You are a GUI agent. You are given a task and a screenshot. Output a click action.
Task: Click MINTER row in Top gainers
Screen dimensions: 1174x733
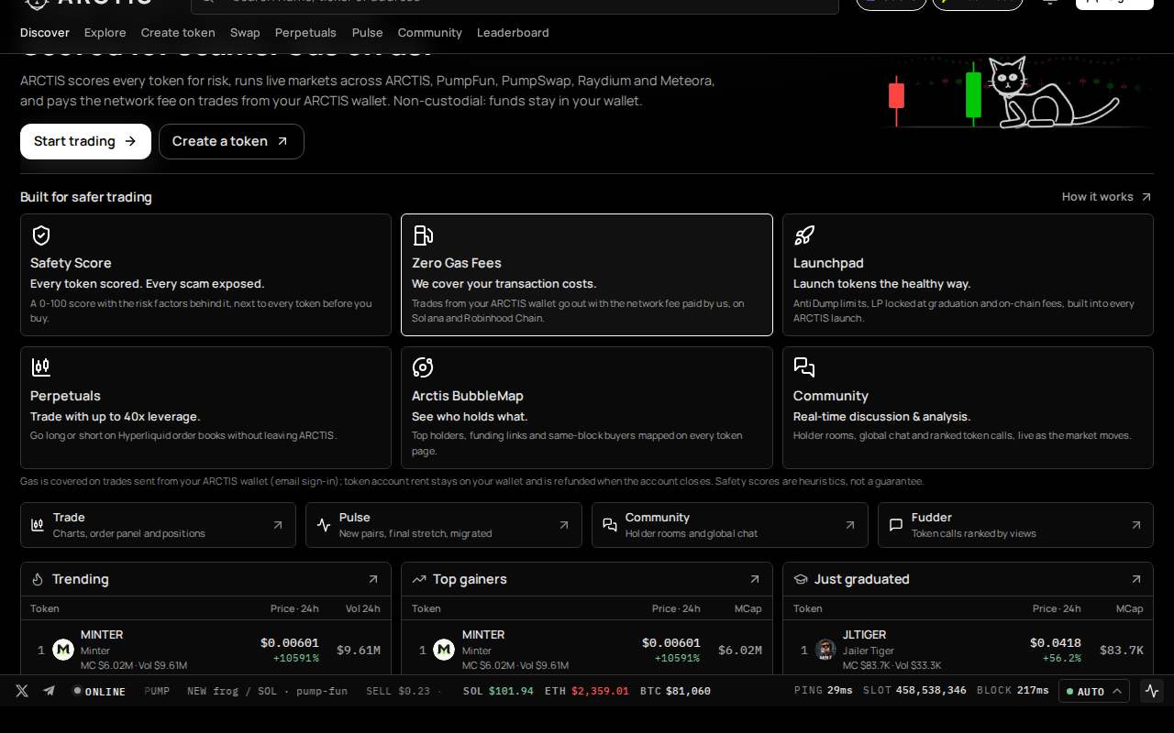[x=587, y=650]
